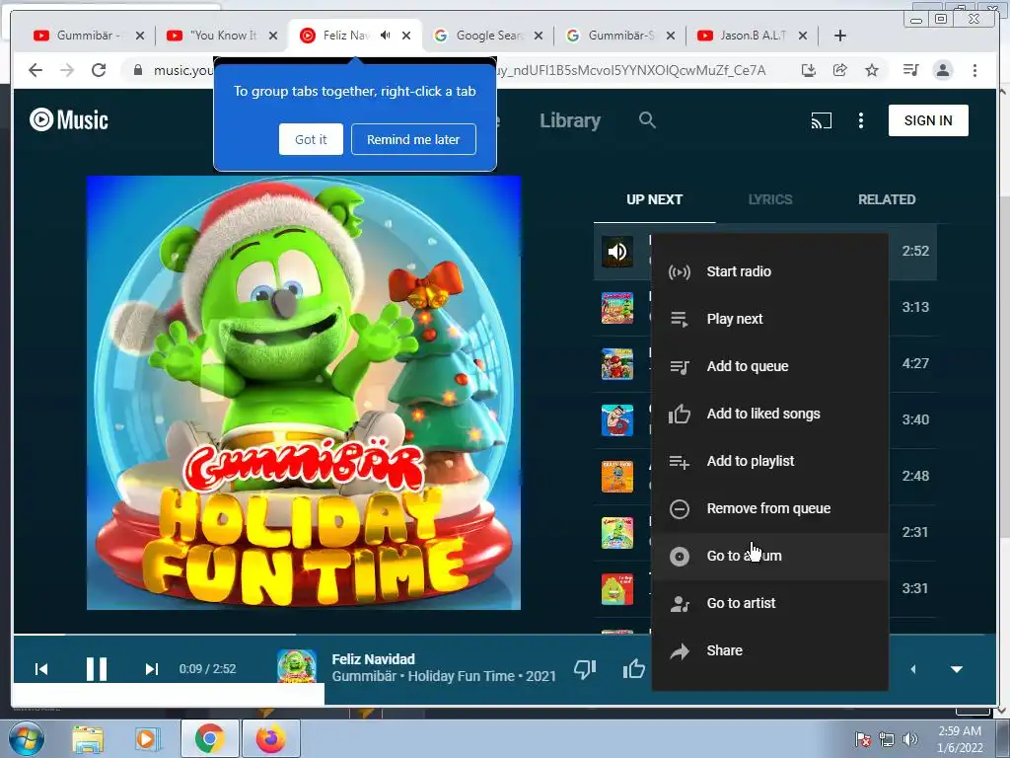Viewport: 1010px width, 758px height.
Task: Go to YouTube Music home logo
Action: pos(69,119)
